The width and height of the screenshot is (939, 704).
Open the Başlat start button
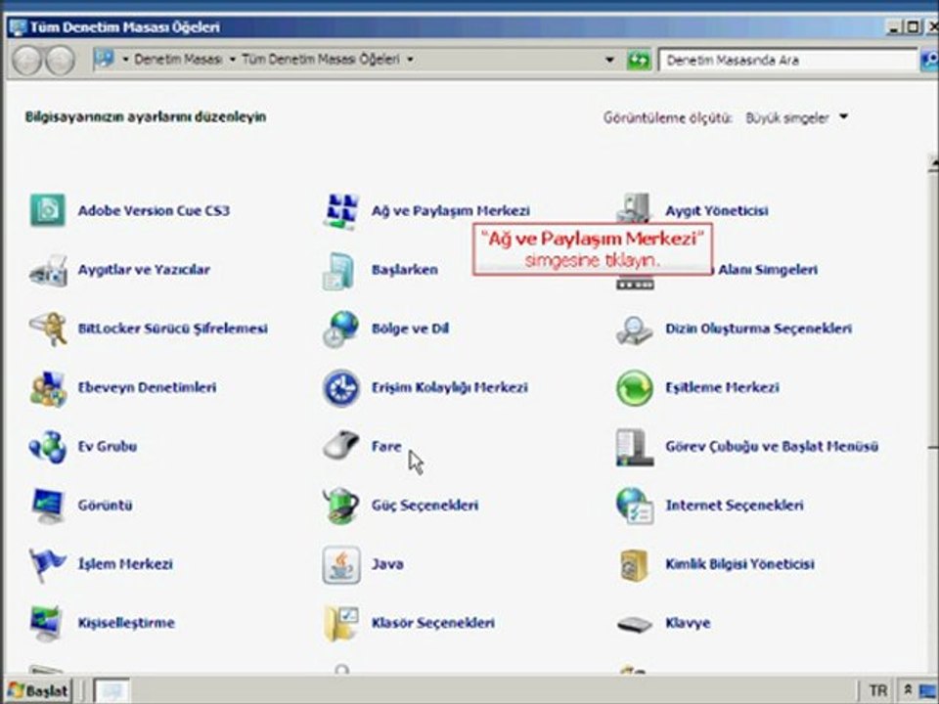(x=38, y=690)
